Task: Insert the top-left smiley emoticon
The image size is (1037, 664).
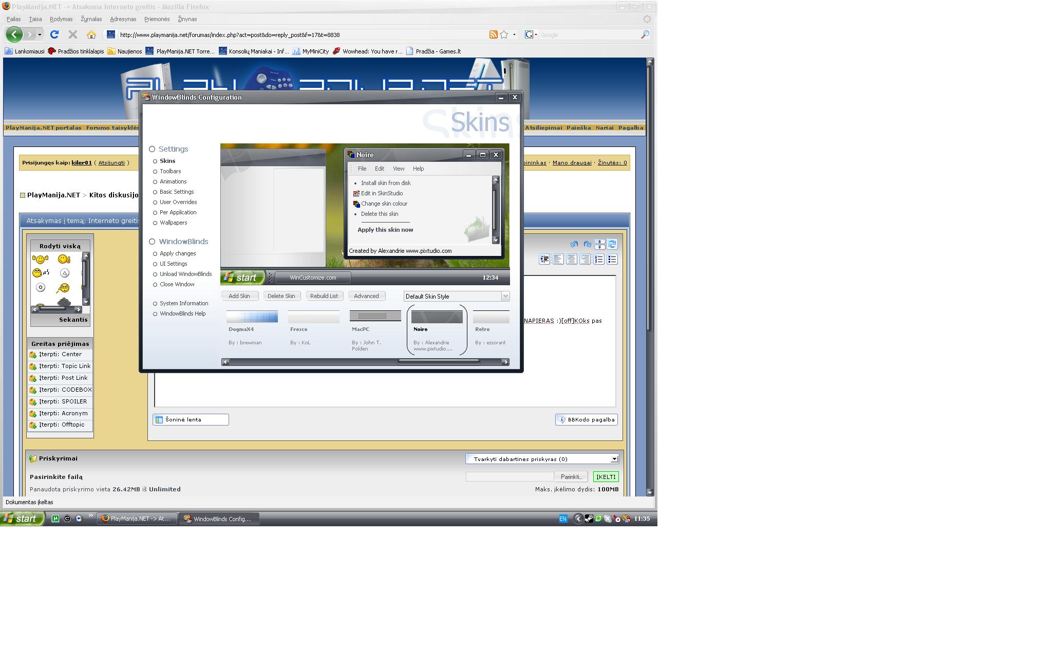Action: pyautogui.click(x=40, y=259)
